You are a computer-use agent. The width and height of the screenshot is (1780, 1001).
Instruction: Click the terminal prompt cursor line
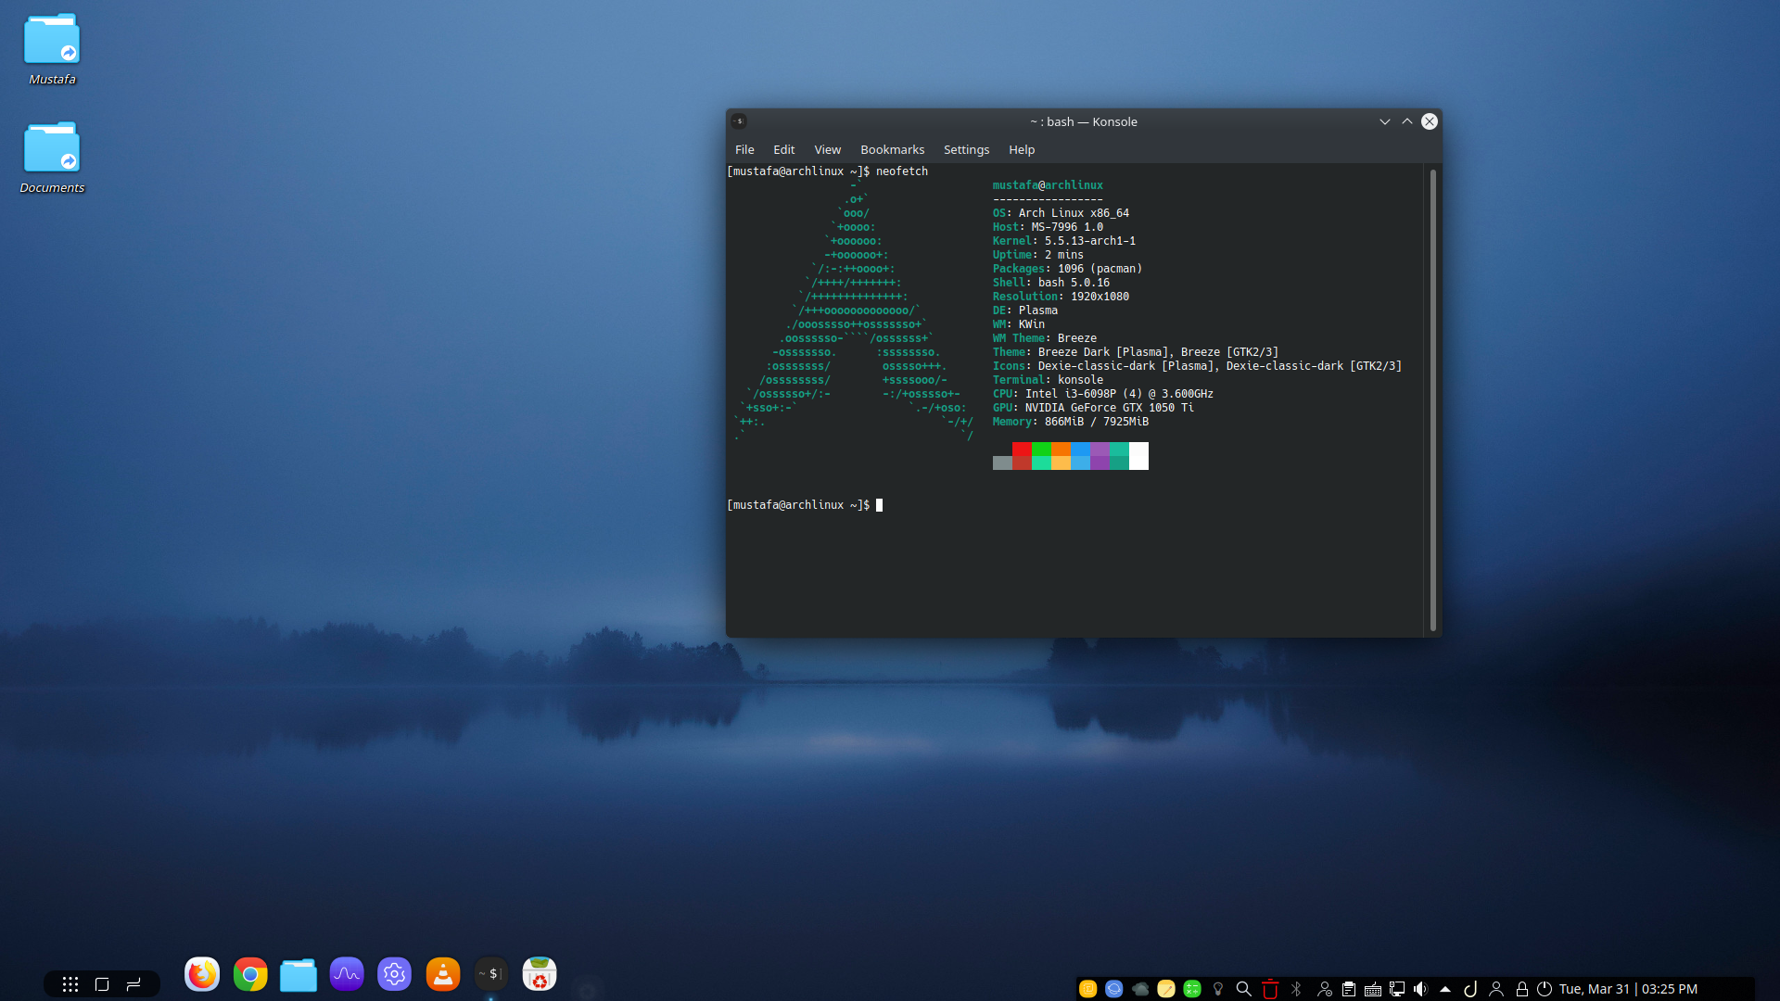pos(805,505)
